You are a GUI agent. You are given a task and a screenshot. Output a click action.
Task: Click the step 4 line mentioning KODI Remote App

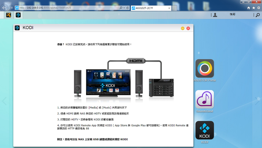click(123, 127)
